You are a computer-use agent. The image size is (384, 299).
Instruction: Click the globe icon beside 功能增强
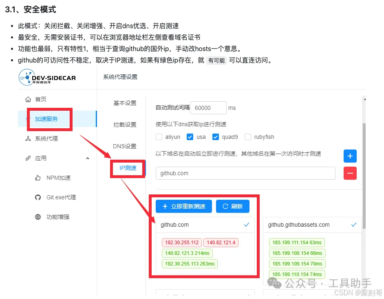(x=38, y=217)
